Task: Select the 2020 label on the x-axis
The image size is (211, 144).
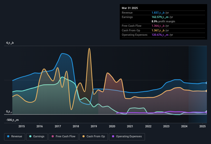Action: click(x=112, y=126)
